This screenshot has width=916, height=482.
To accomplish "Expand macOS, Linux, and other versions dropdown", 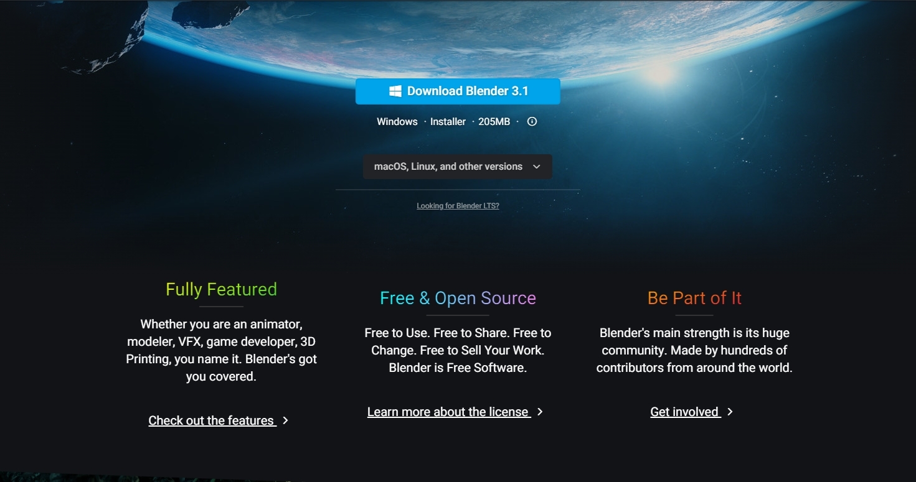I will click(458, 167).
